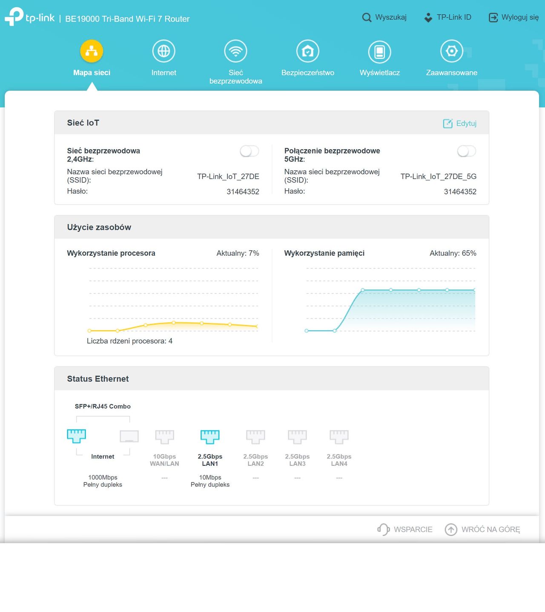545x612 pixels.
Task: Open the Sieć bezprzewodowa Wi-Fi icon
Action: [236, 51]
